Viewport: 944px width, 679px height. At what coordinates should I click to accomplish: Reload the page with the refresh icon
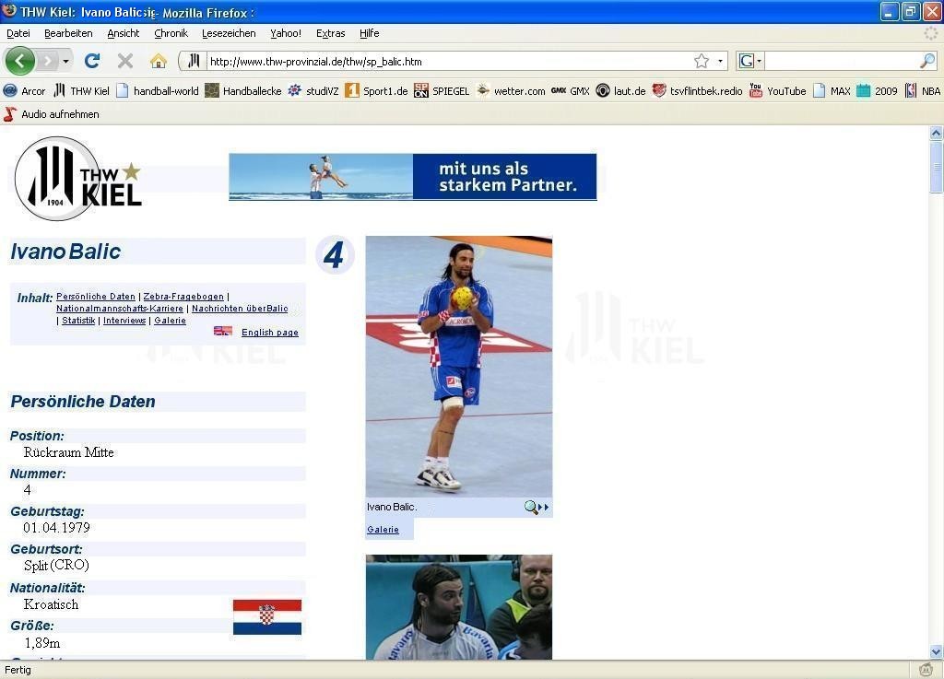tap(91, 61)
